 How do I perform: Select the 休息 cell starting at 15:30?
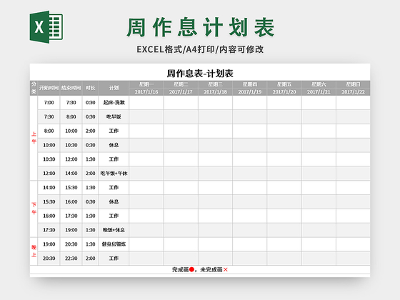click(114, 201)
